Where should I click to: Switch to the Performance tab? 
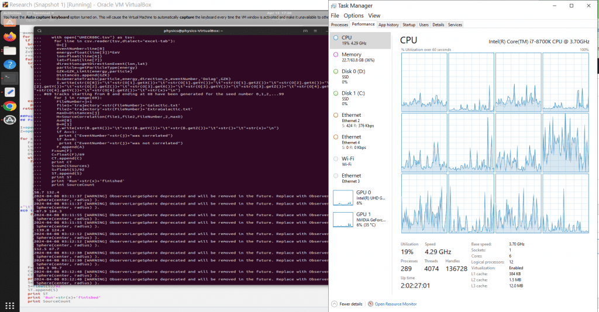tap(363, 25)
